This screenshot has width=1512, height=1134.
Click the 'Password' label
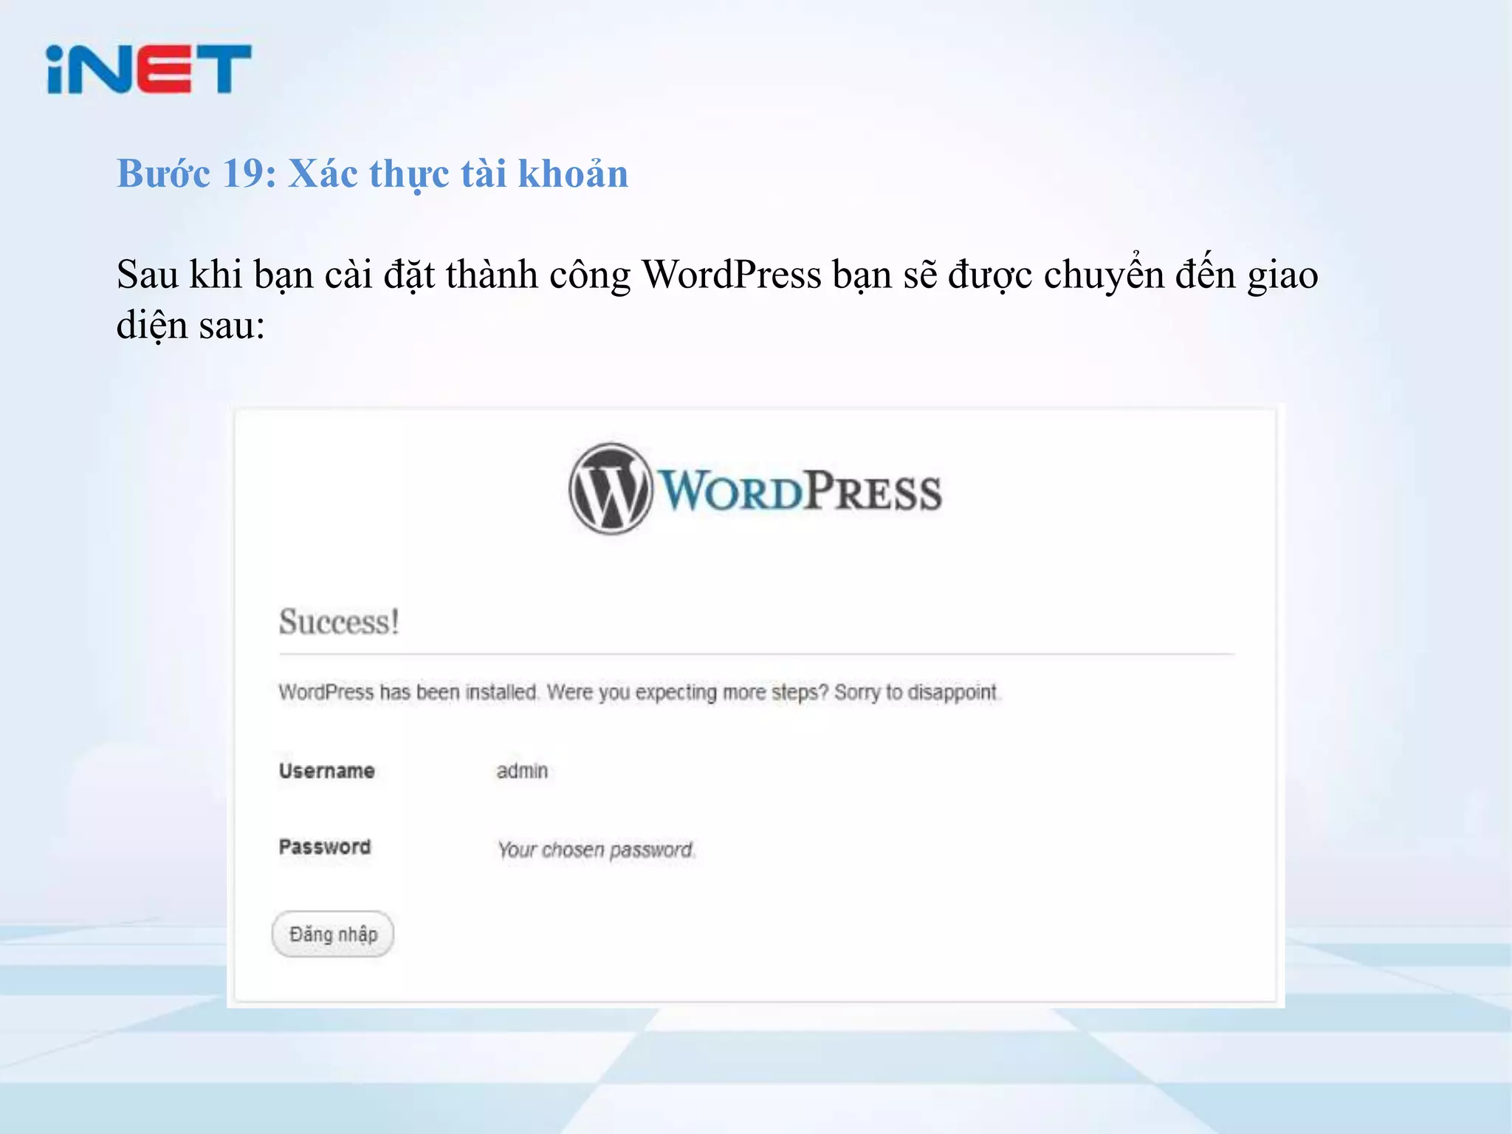(324, 847)
